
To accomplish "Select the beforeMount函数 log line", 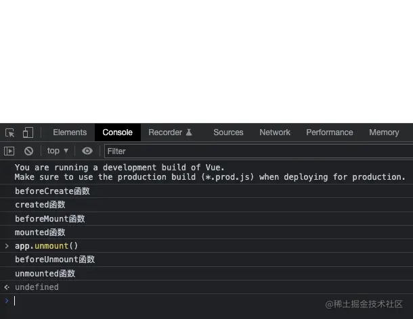I will click(206, 219).
